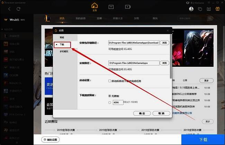Viewport: 225px width, 145px height.
Task: Open the store icon beside Home
Action: point(111,7)
